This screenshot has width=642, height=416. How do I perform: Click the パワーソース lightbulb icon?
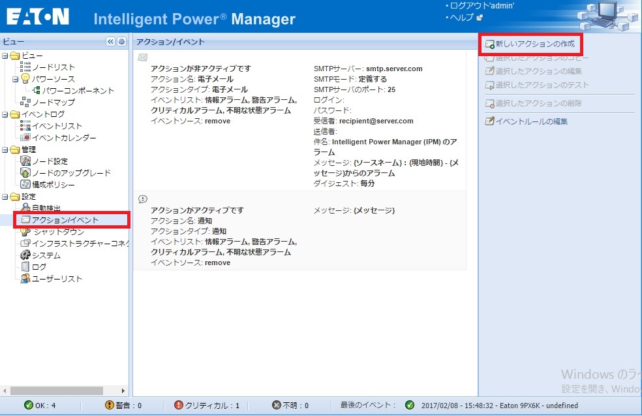(25, 79)
